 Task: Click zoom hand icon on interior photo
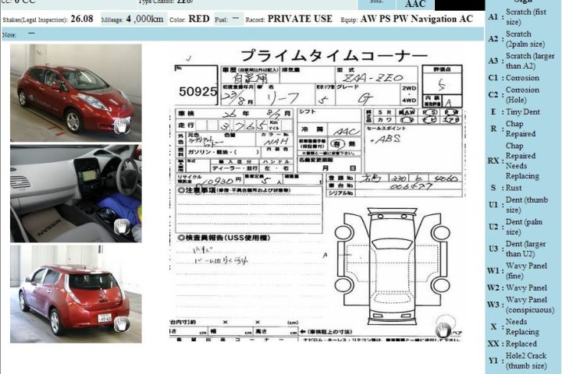click(x=122, y=226)
